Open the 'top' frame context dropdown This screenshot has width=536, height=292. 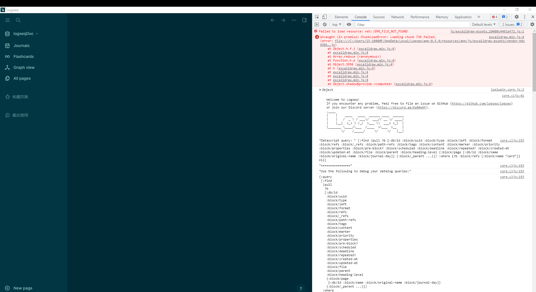336,24
